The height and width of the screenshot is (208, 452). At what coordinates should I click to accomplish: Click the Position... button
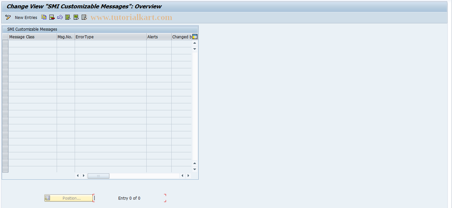click(68, 198)
